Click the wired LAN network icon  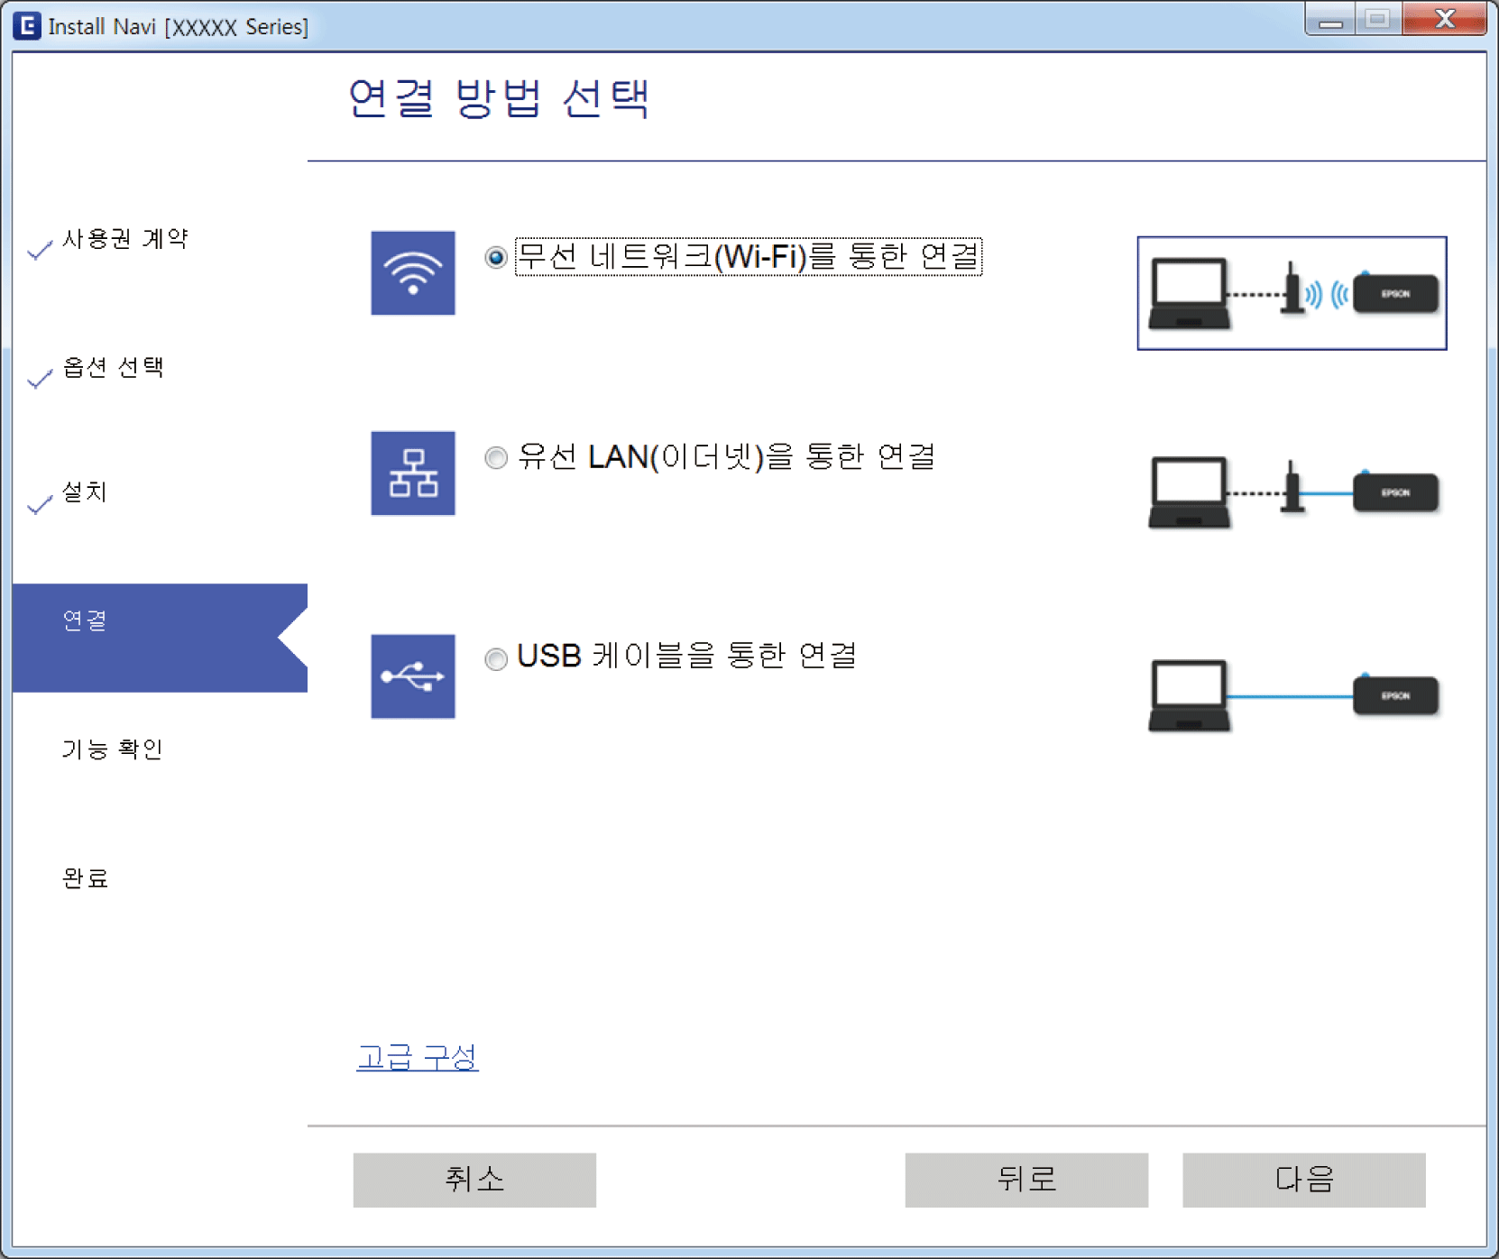(412, 473)
